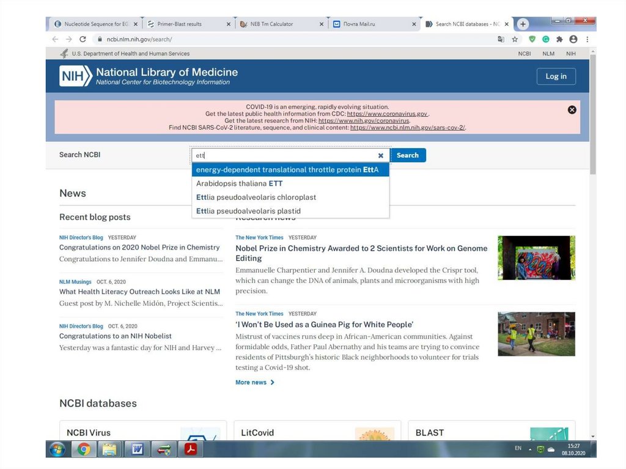The image size is (626, 469).
Task: Reload the NCBI page
Action: coord(83,39)
